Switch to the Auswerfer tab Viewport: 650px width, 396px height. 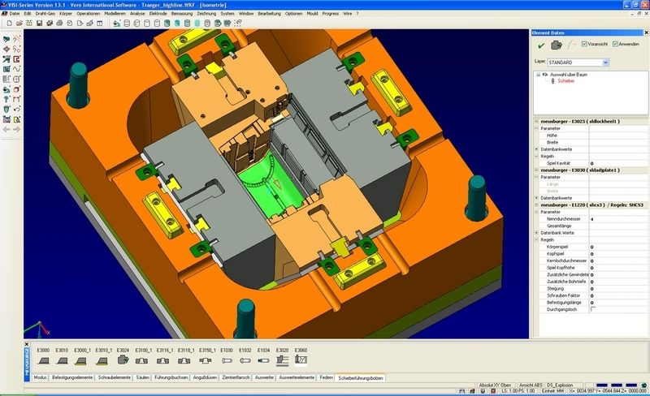click(265, 377)
